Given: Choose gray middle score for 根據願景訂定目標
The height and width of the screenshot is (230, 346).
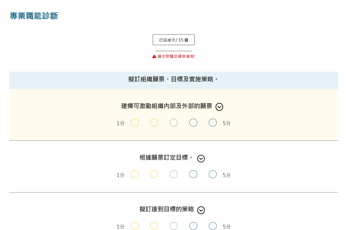Looking at the screenshot, I should (174, 174).
